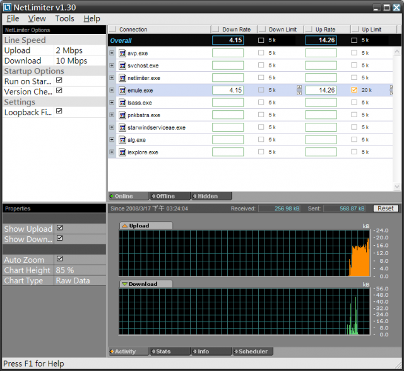Click the green Download chart triangle icon
This screenshot has height=371, width=404.
pos(125,284)
